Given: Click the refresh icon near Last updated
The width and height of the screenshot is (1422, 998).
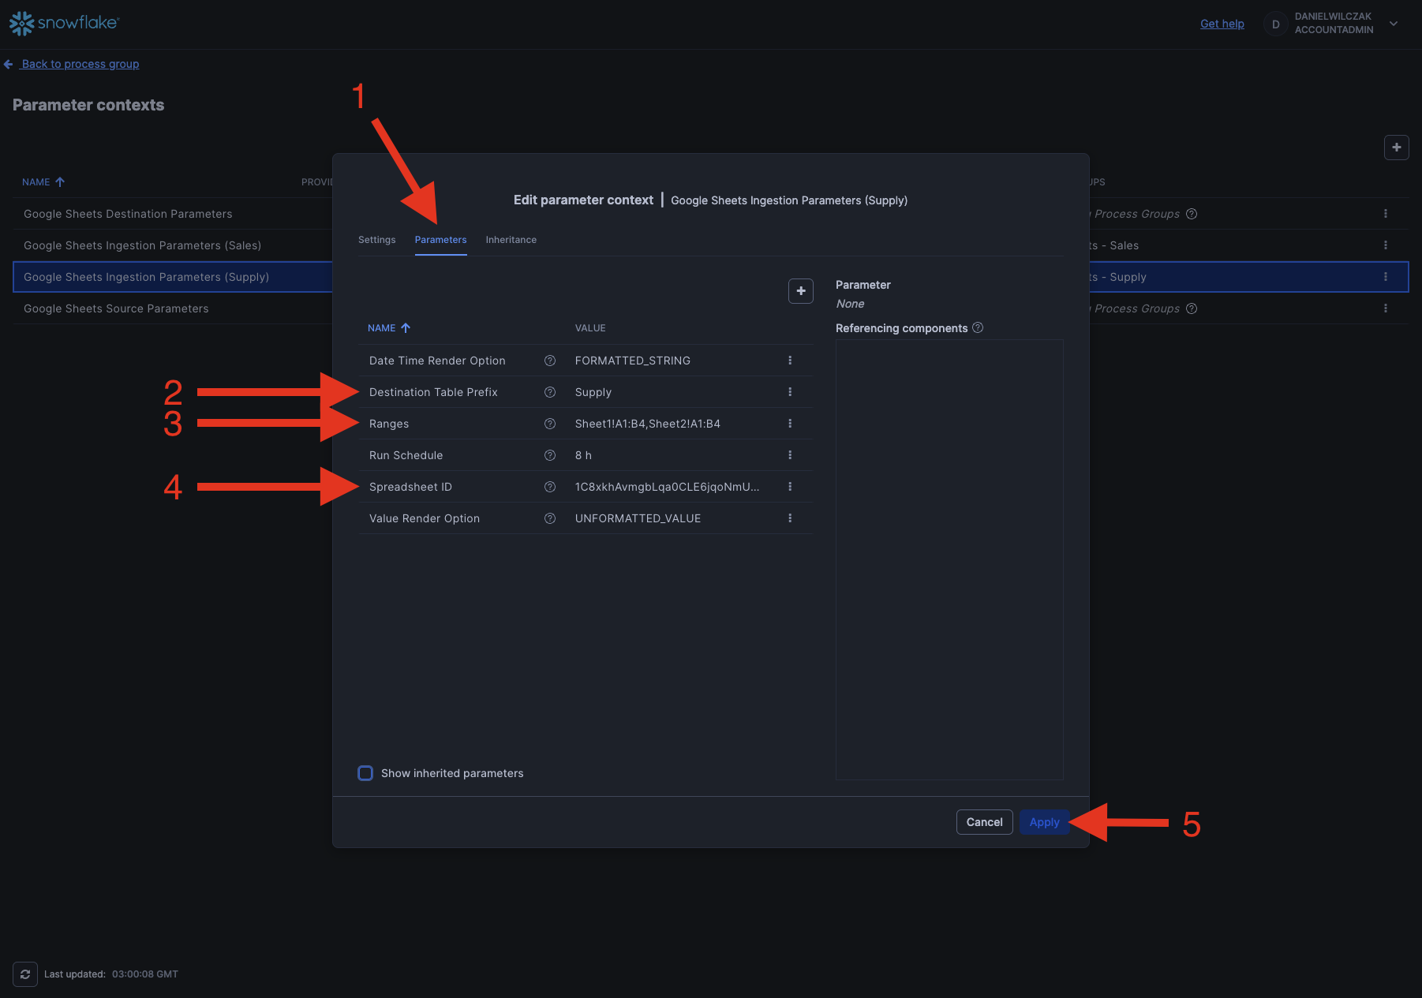Looking at the screenshot, I should coord(25,974).
